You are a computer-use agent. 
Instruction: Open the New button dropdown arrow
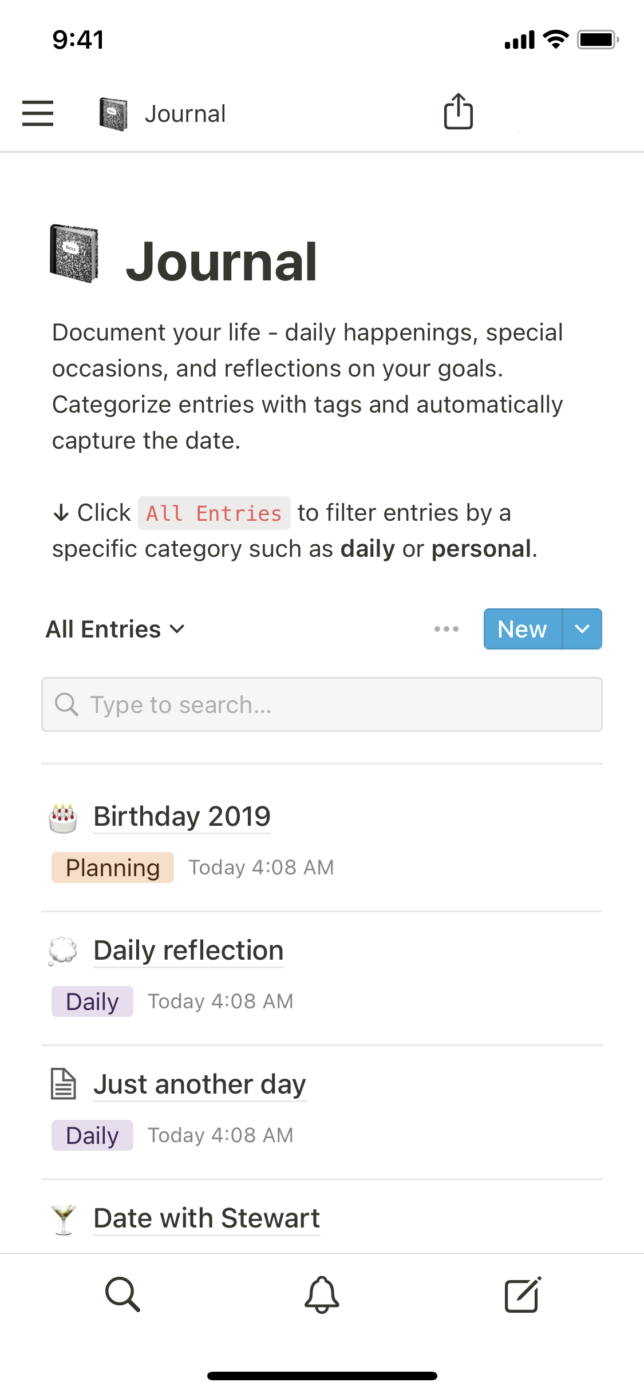tap(582, 629)
